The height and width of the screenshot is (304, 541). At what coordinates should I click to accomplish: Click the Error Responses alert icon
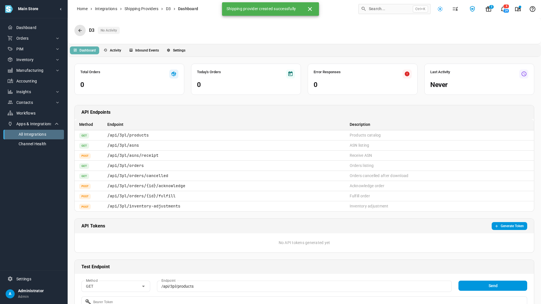tap(407, 74)
